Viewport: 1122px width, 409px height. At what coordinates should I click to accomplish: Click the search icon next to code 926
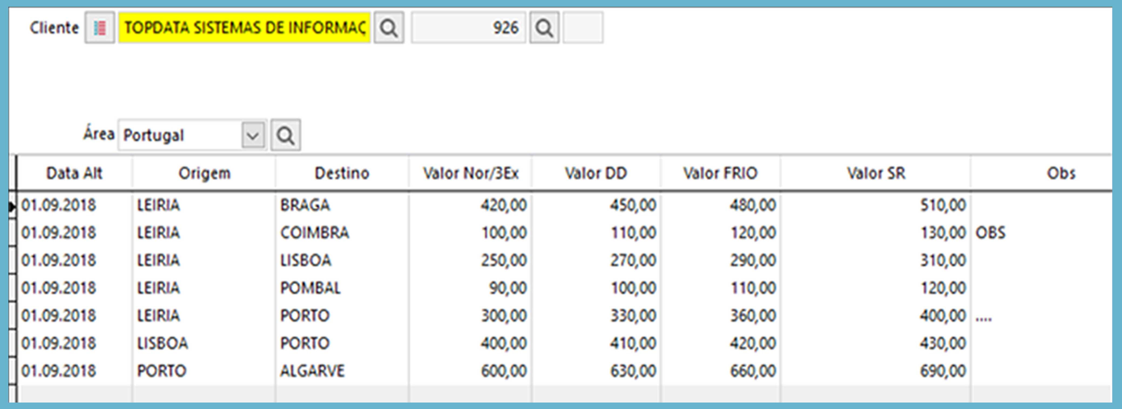[x=545, y=28]
